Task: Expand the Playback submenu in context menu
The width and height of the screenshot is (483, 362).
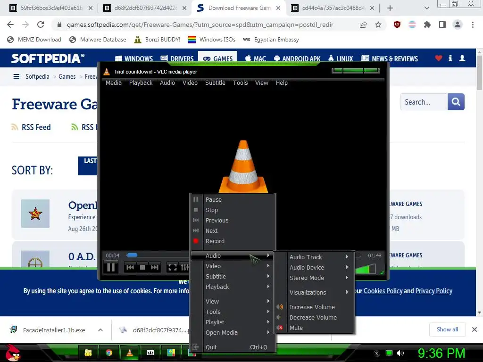Action: click(x=233, y=287)
